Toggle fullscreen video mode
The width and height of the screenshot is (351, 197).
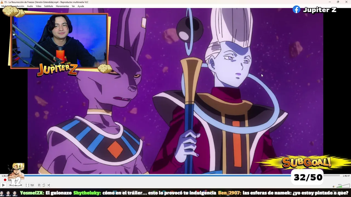click(27, 185)
